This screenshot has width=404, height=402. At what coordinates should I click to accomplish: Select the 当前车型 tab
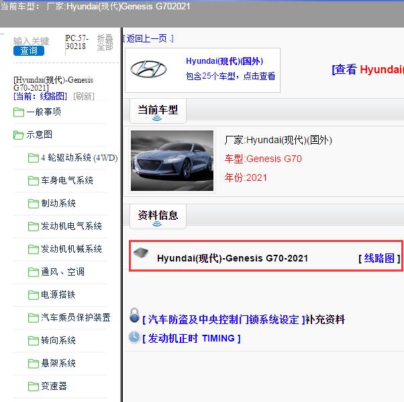(x=158, y=110)
